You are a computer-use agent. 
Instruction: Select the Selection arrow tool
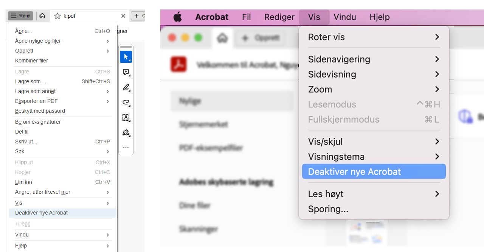126,56
